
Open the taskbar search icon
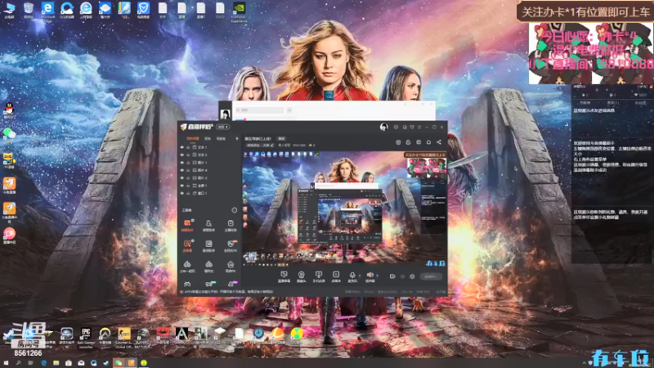point(18,363)
